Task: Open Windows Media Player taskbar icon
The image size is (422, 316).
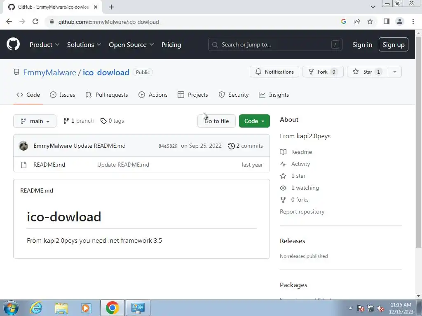Action: (x=86, y=308)
